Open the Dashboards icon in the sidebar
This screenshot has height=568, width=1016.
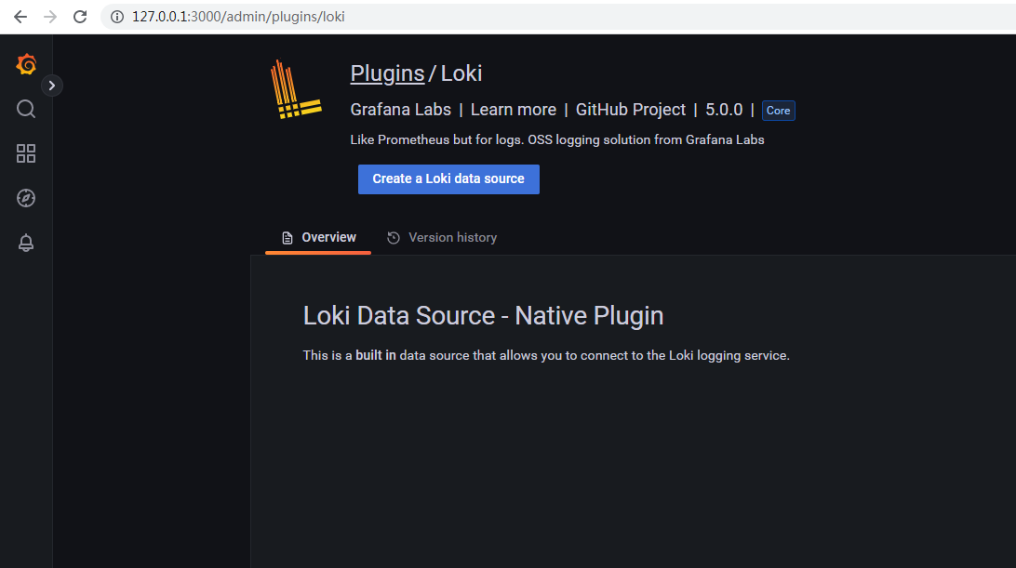(x=25, y=153)
